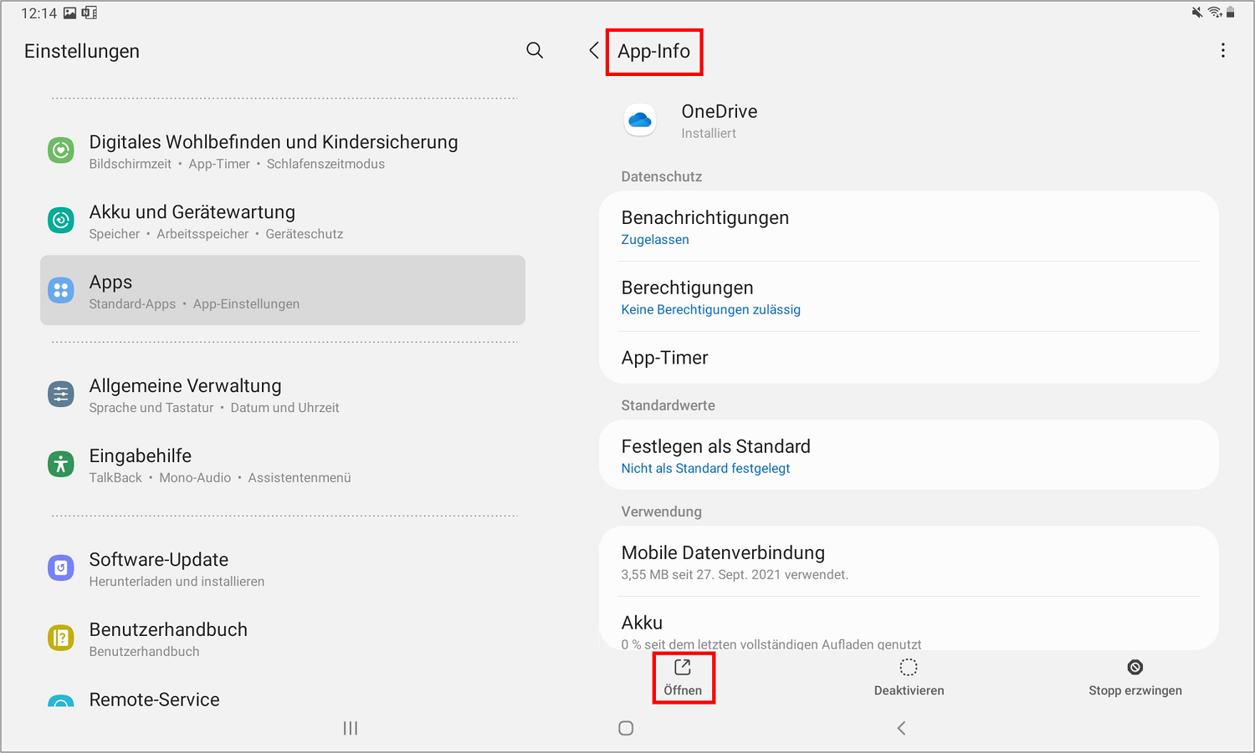Tap the 12:14 clock in status bar

coord(38,13)
